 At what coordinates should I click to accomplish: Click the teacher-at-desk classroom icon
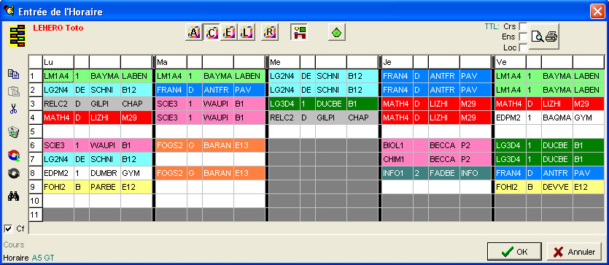coord(299,33)
